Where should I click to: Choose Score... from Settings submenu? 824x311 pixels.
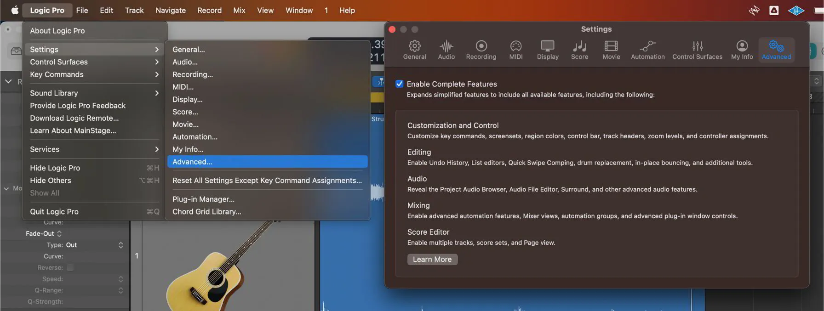click(268, 112)
